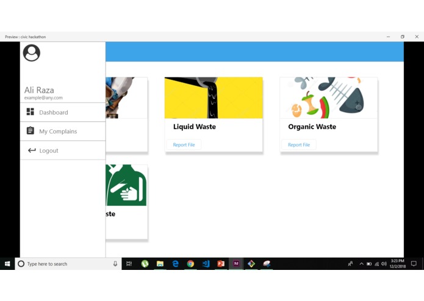Image resolution: width=424 pixels, height=301 pixels.
Task: Open the Organic Waste card image
Action: pos(329,97)
